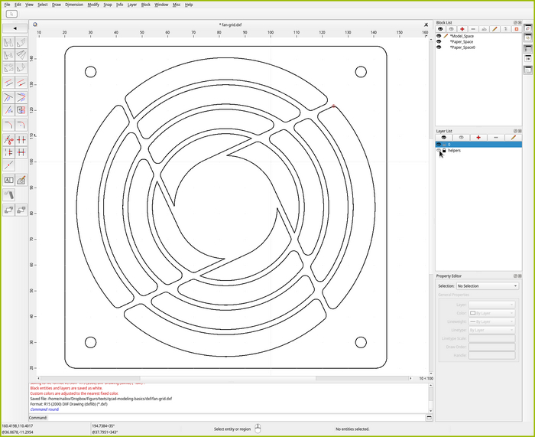Image resolution: width=535 pixels, height=437 pixels.
Task: Click the back arrow in the CAD toolbar
Action: click(15, 29)
